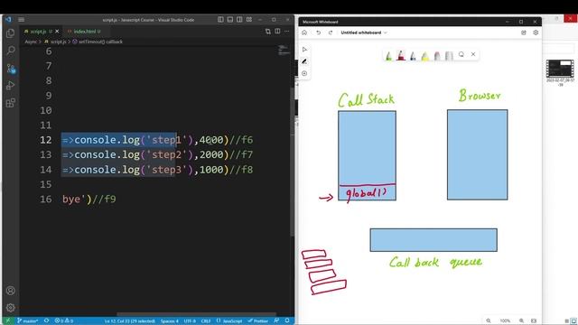This screenshot has height=325, width=578.
Task: Click the 4000 value on line 12
Action: pos(211,140)
